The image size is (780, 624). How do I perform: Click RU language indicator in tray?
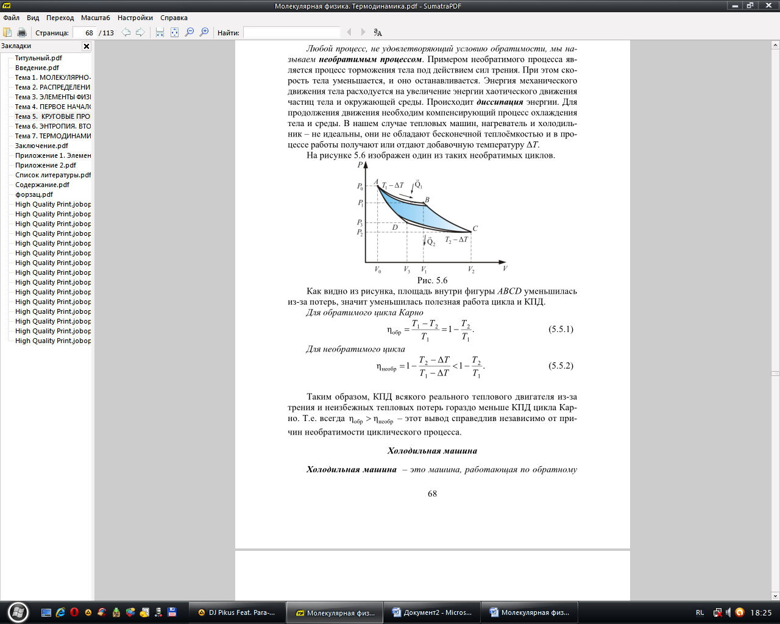tap(700, 612)
